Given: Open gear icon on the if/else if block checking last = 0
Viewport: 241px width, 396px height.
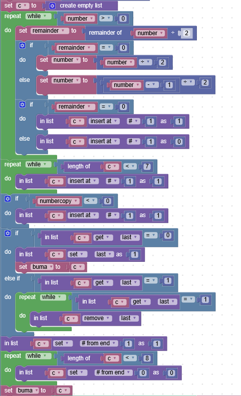Looking at the screenshot, I should click(x=8, y=233).
